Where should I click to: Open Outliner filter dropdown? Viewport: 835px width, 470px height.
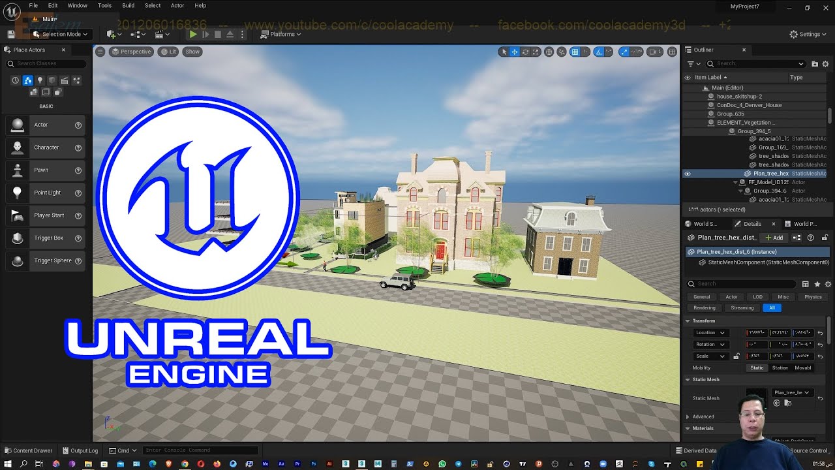tap(694, 63)
